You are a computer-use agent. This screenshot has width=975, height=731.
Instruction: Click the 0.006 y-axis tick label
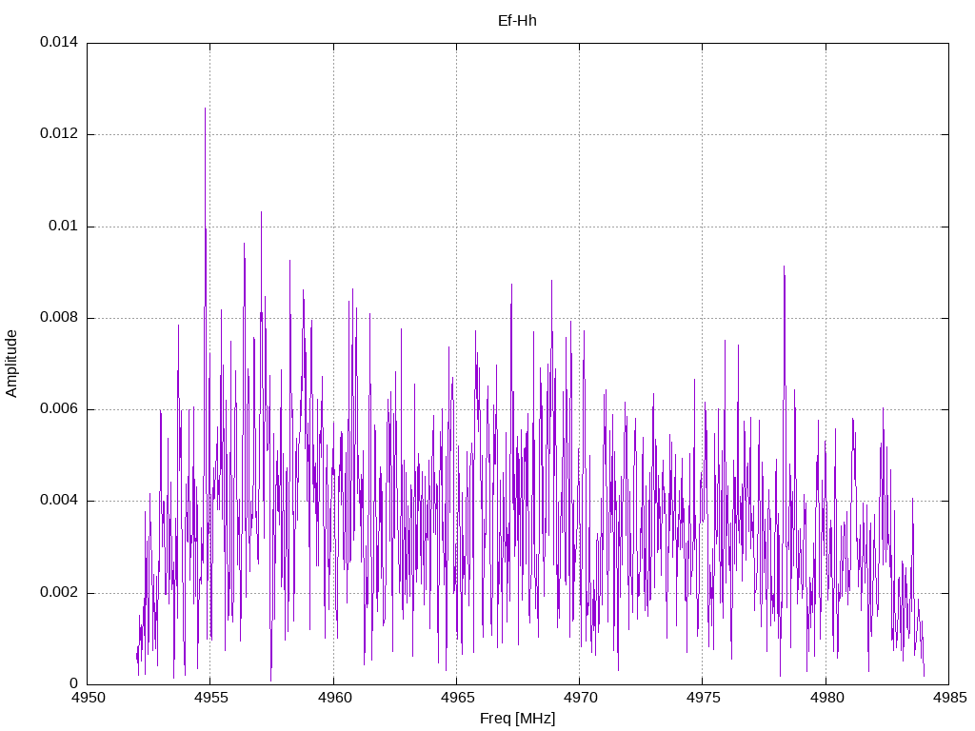[59, 408]
